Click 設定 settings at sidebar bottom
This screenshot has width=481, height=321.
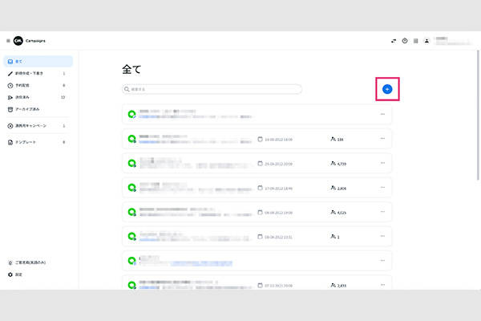18,274
